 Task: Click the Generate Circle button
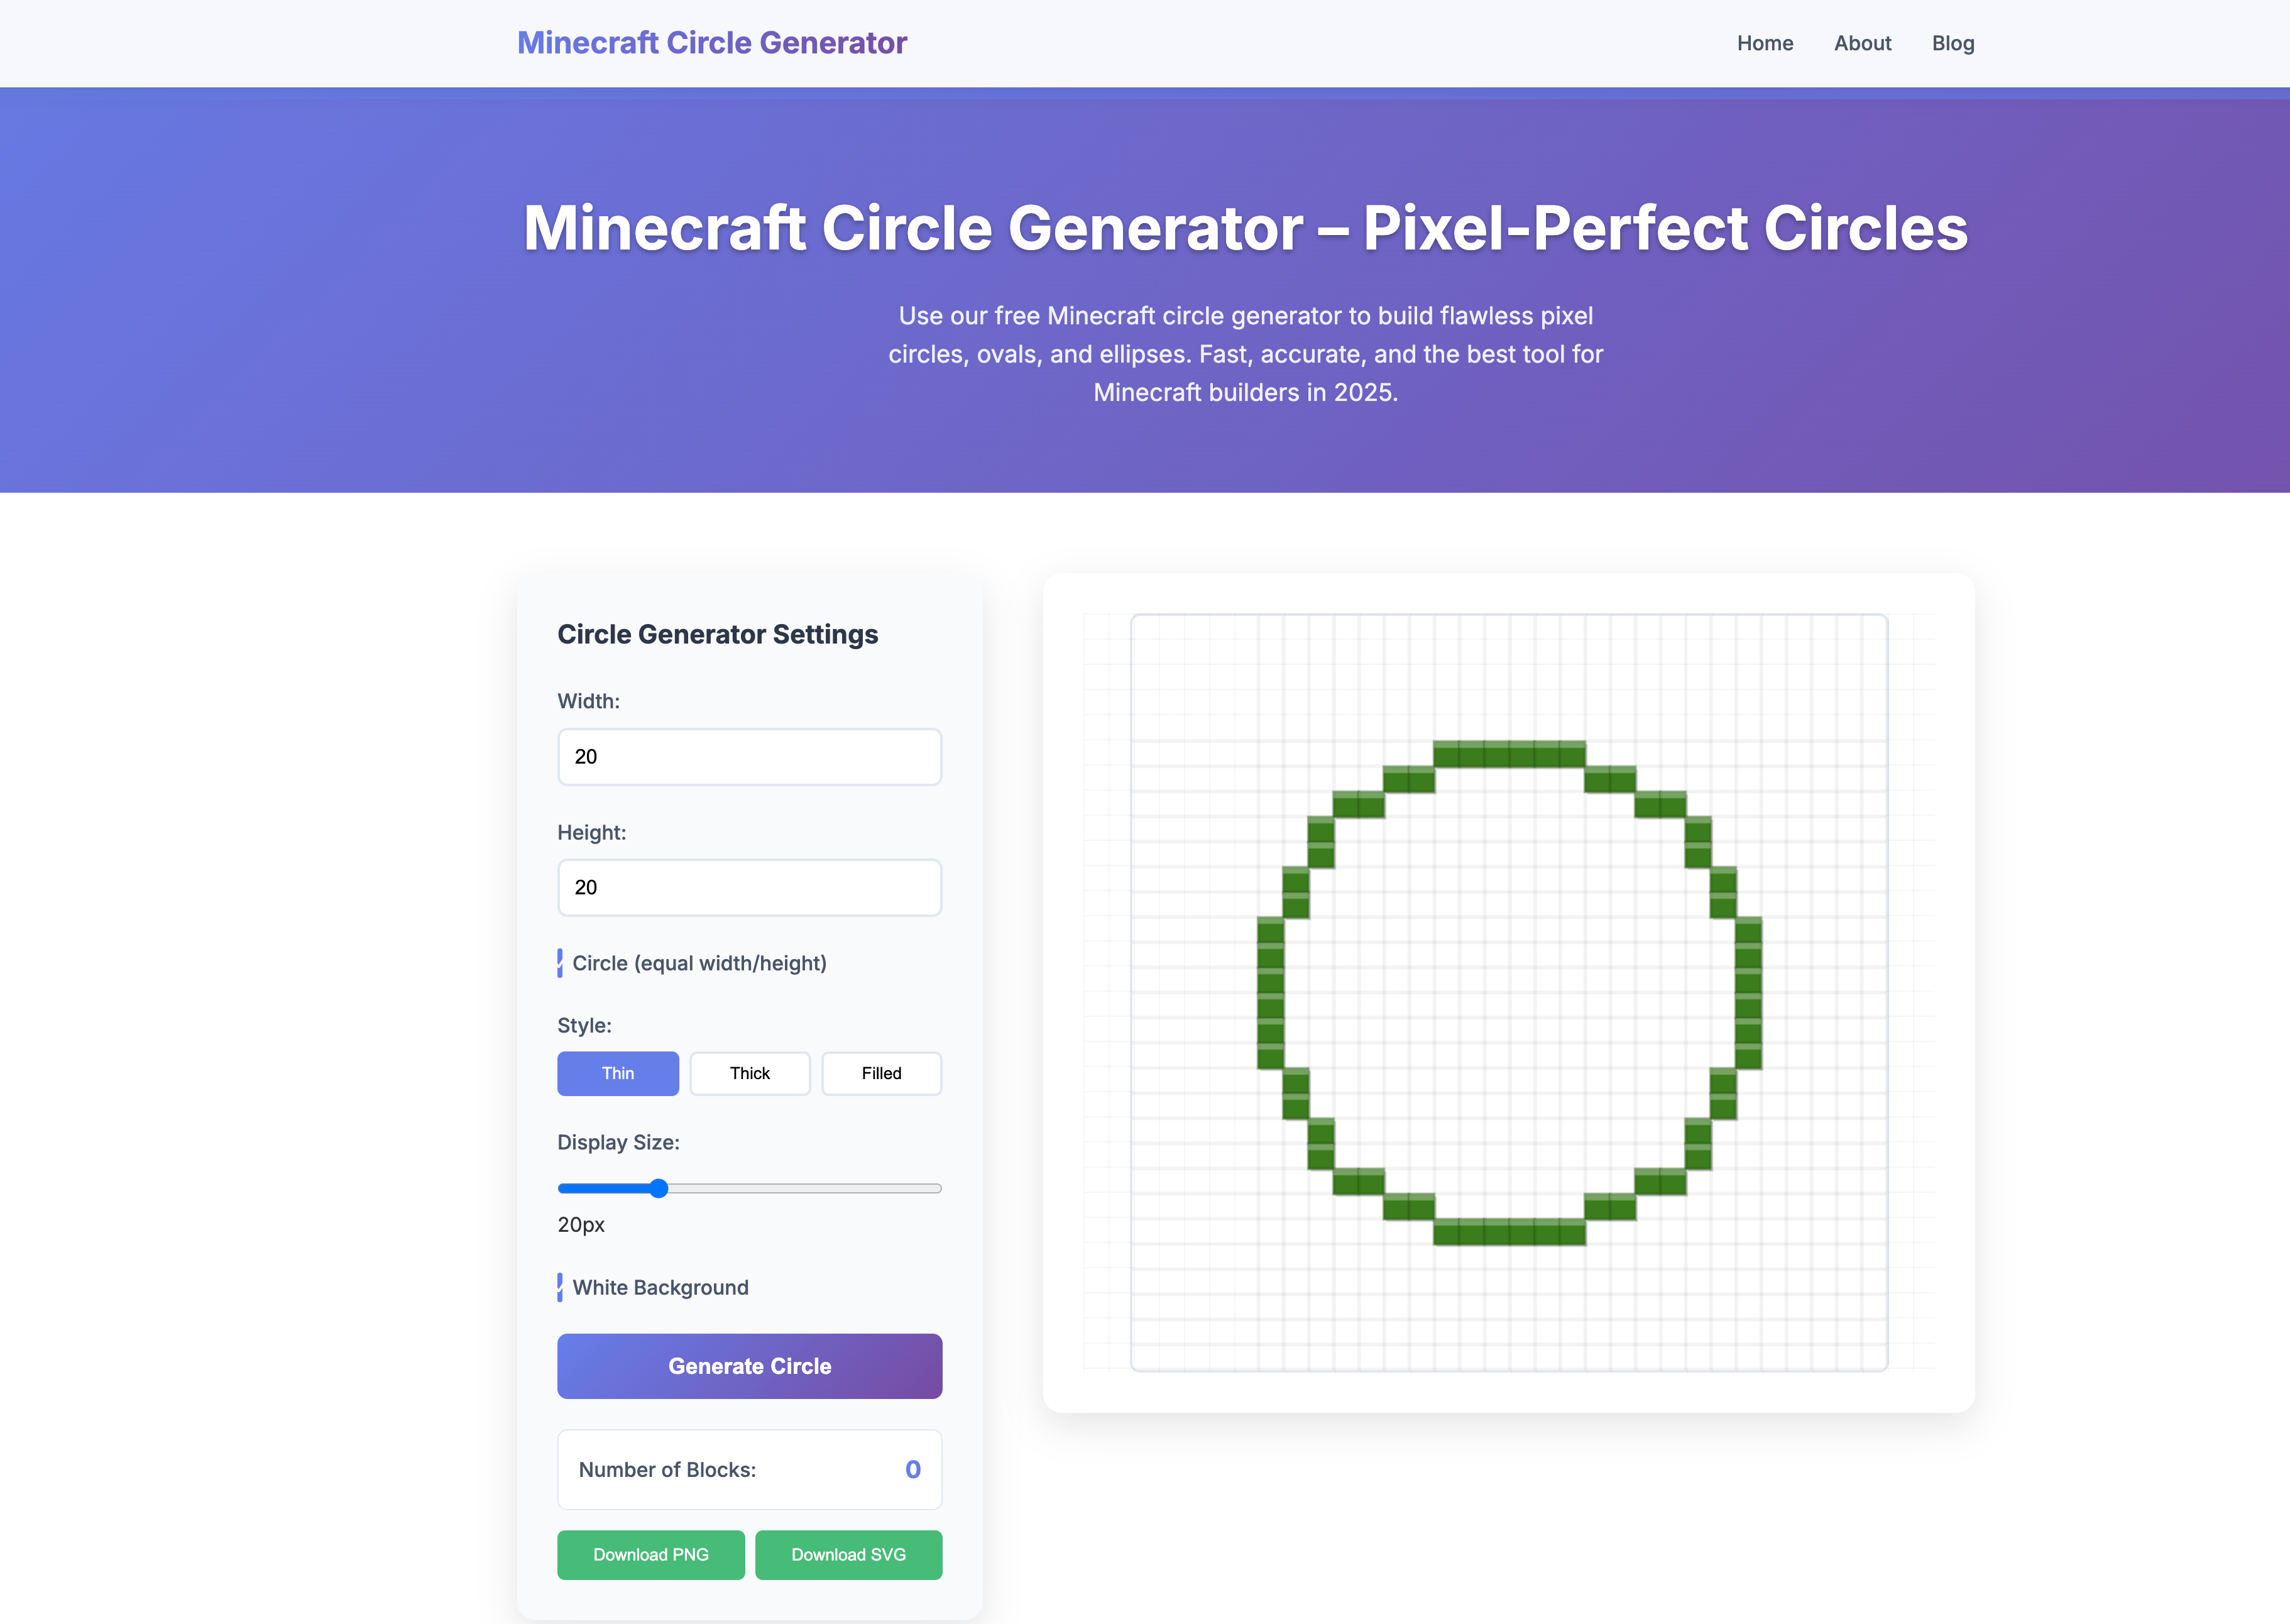click(x=749, y=1366)
